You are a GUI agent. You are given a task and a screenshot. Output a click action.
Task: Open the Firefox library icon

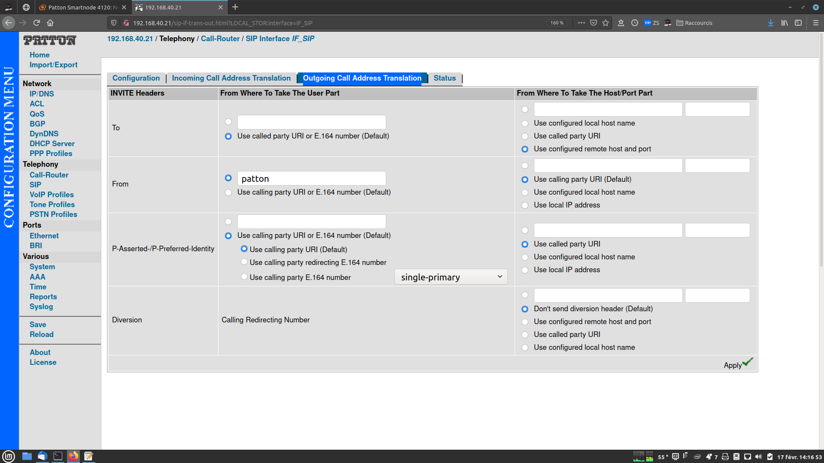pos(785,23)
